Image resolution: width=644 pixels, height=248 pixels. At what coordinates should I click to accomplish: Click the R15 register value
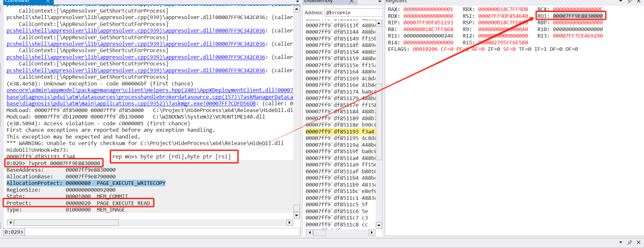point(503,42)
